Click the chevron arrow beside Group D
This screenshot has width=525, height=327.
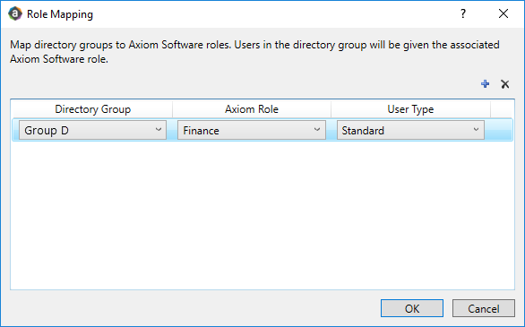[159, 130]
